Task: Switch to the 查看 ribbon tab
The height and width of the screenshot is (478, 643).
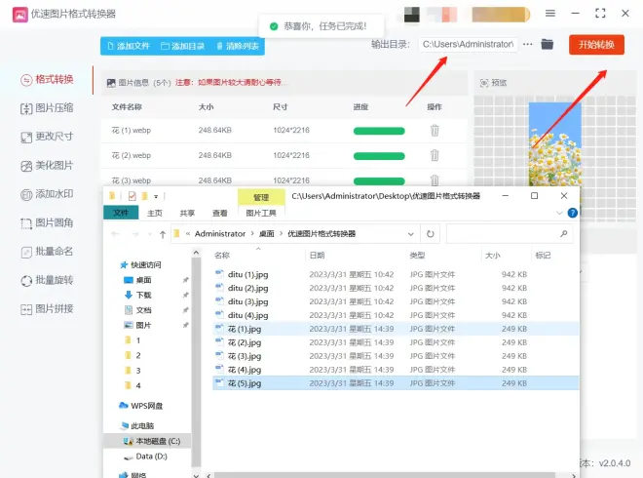Action: [220, 213]
